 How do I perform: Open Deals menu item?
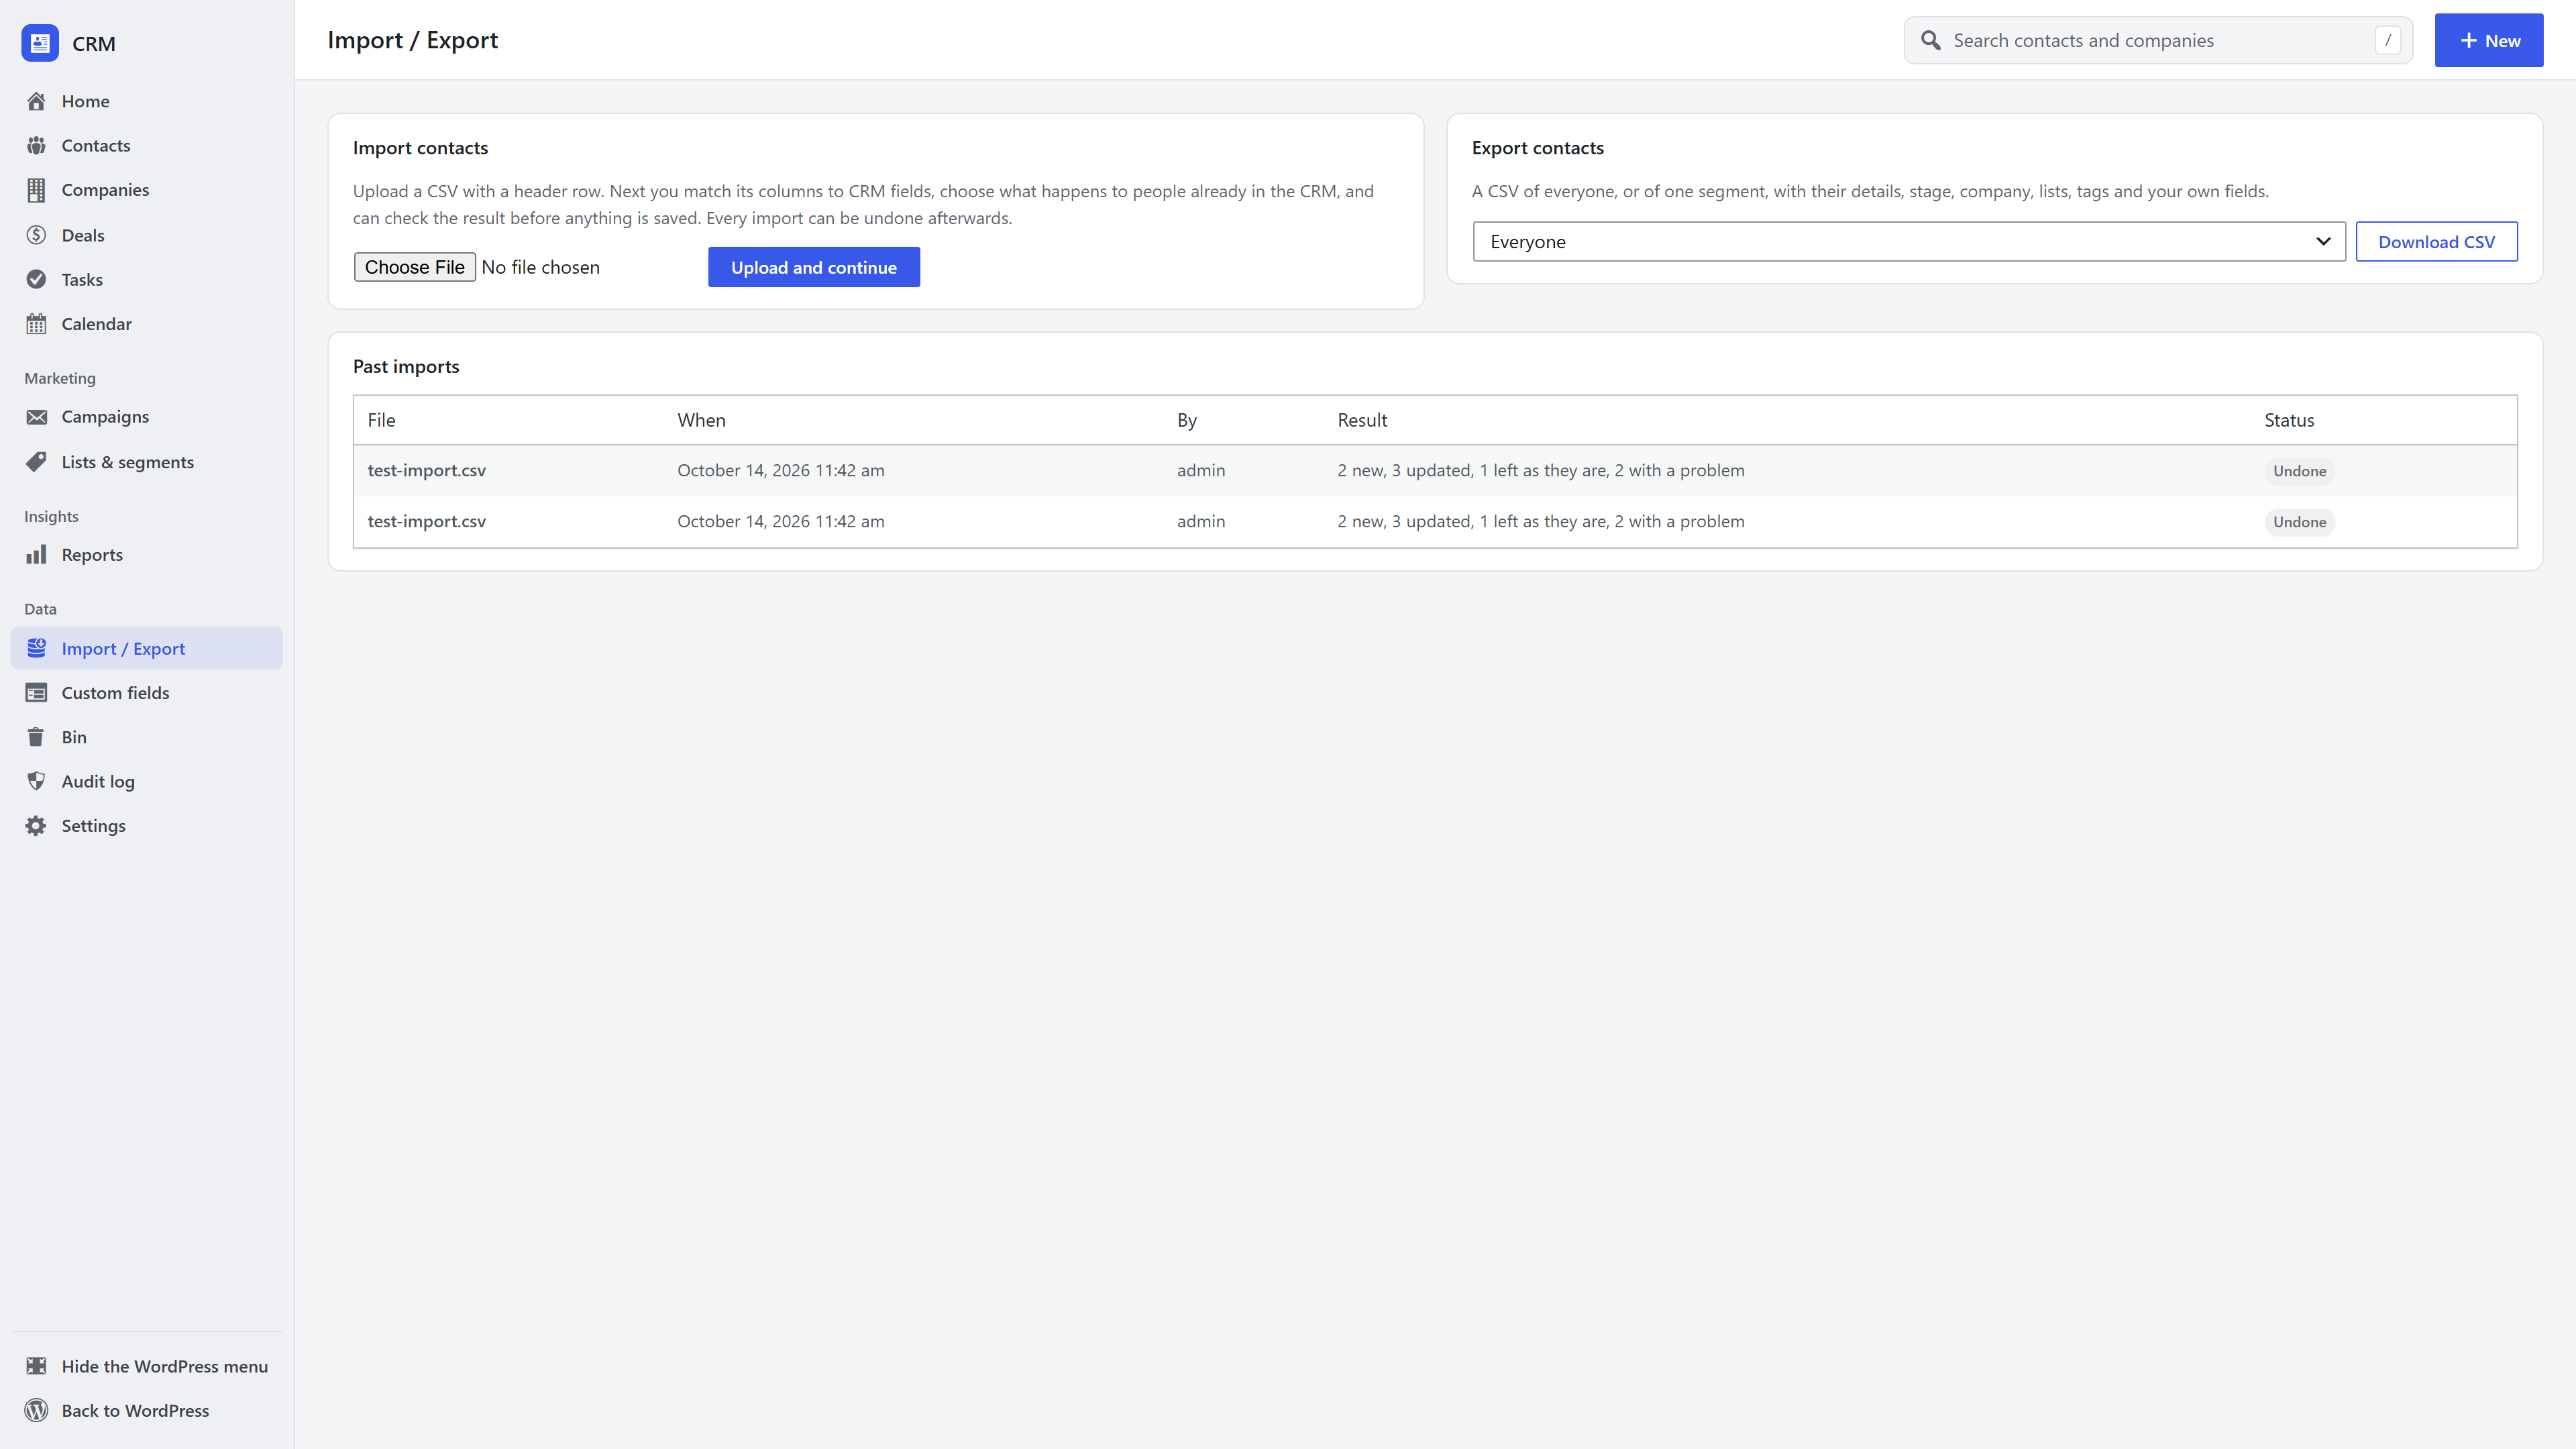pyautogui.click(x=147, y=235)
